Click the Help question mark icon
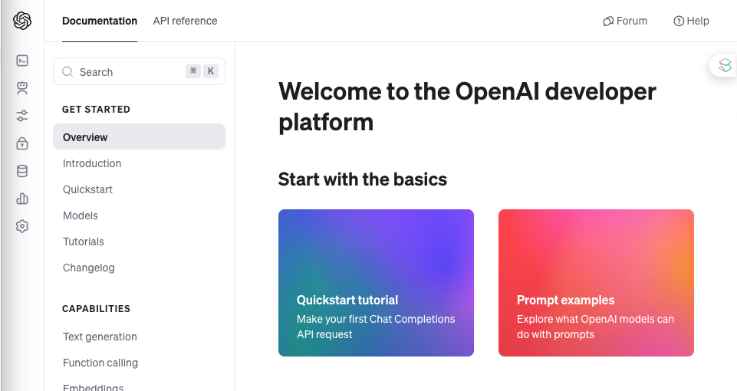Screen dimensions: 737x391 tap(678, 21)
